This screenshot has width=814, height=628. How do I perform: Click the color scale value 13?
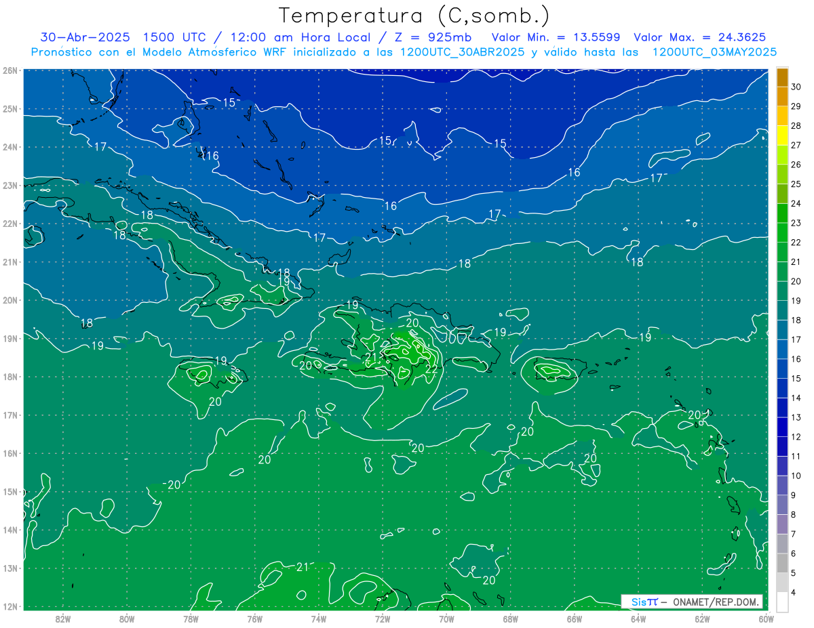tap(796, 417)
